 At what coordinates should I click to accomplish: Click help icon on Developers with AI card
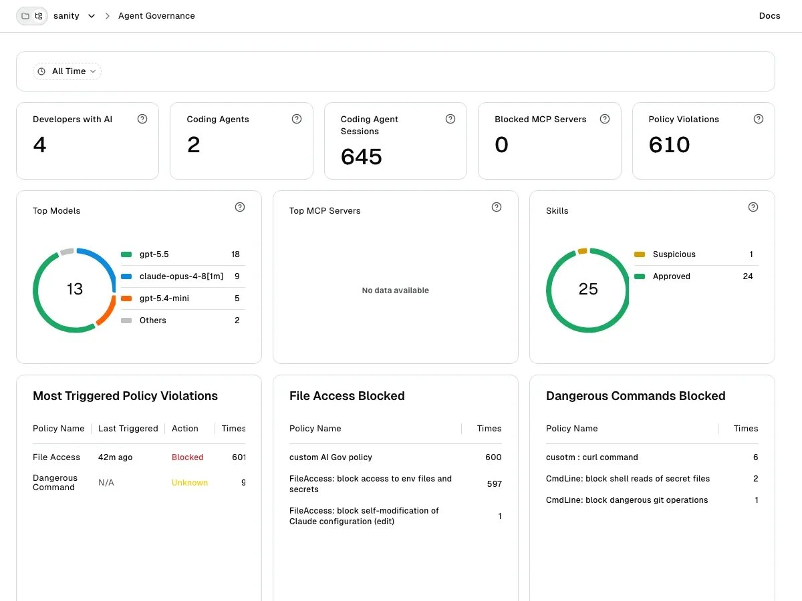[x=142, y=119]
